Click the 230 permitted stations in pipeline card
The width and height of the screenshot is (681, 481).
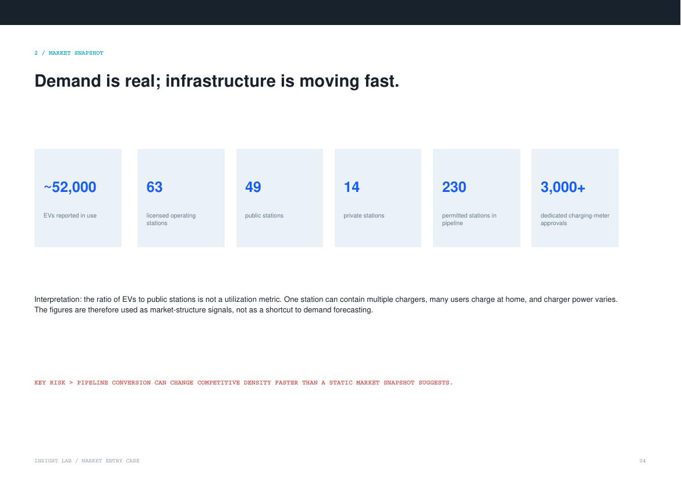477,198
